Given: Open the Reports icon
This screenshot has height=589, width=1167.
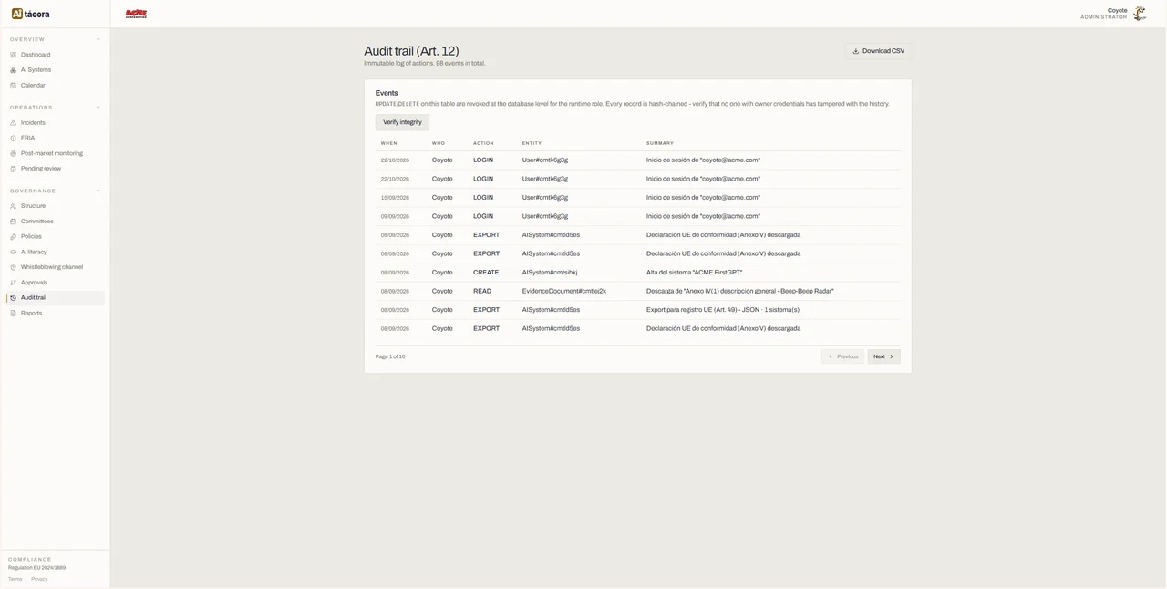Looking at the screenshot, I should point(14,314).
